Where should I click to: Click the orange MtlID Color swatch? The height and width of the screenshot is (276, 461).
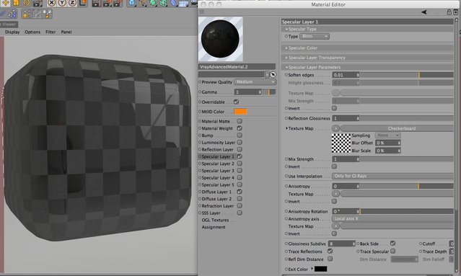240,112
